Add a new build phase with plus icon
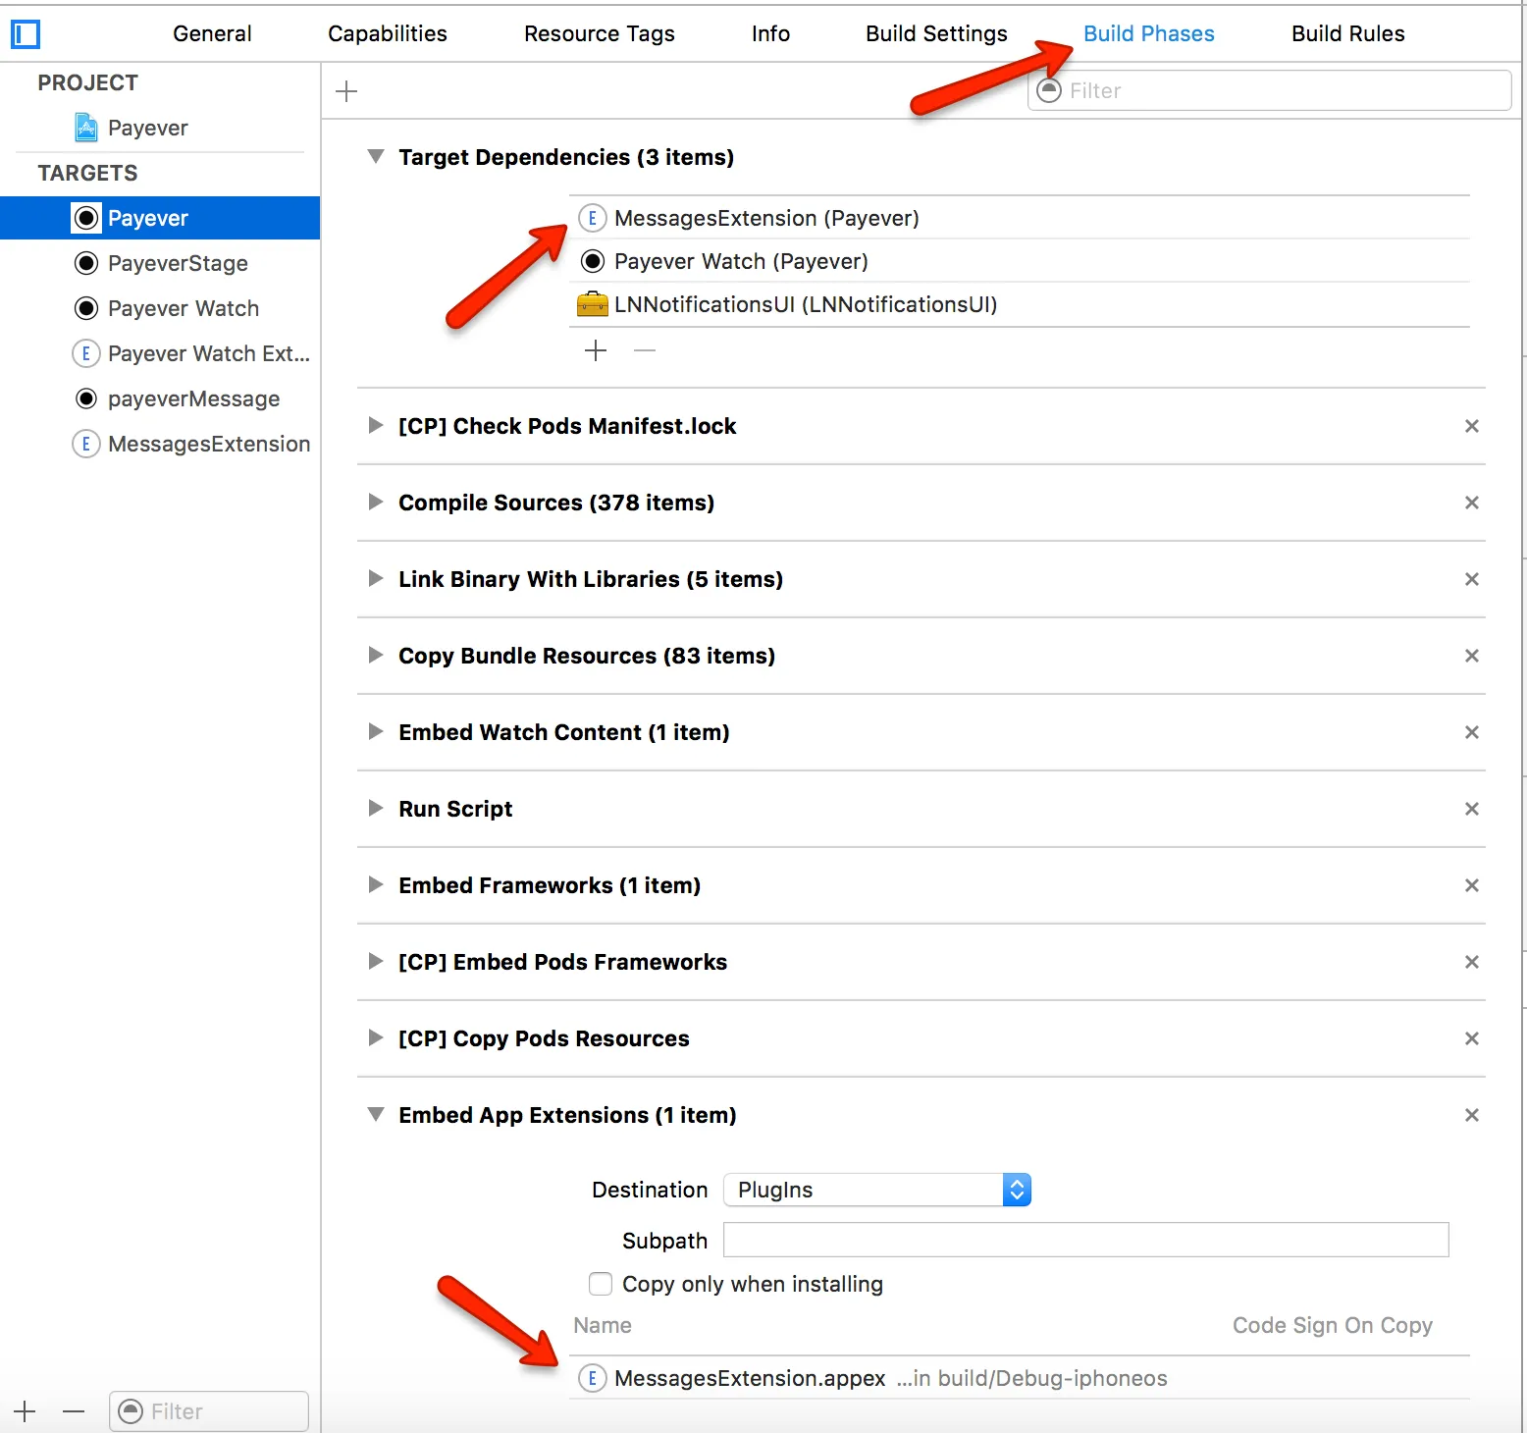Screen dimensions: 1527x1433 pos(346,91)
